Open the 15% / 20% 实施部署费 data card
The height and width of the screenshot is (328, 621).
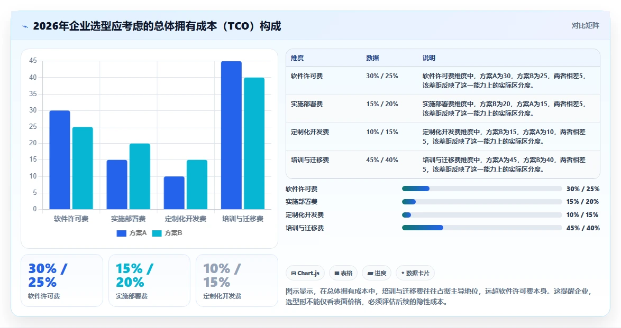point(149,280)
